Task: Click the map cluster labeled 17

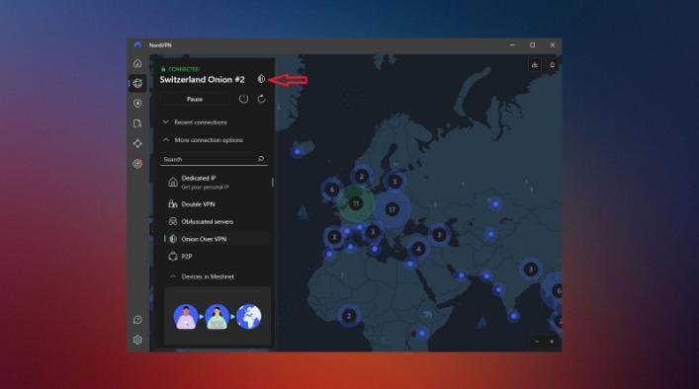Action: (392, 209)
